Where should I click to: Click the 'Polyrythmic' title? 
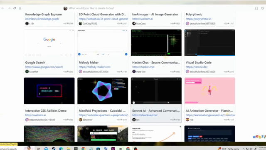pos(194,15)
